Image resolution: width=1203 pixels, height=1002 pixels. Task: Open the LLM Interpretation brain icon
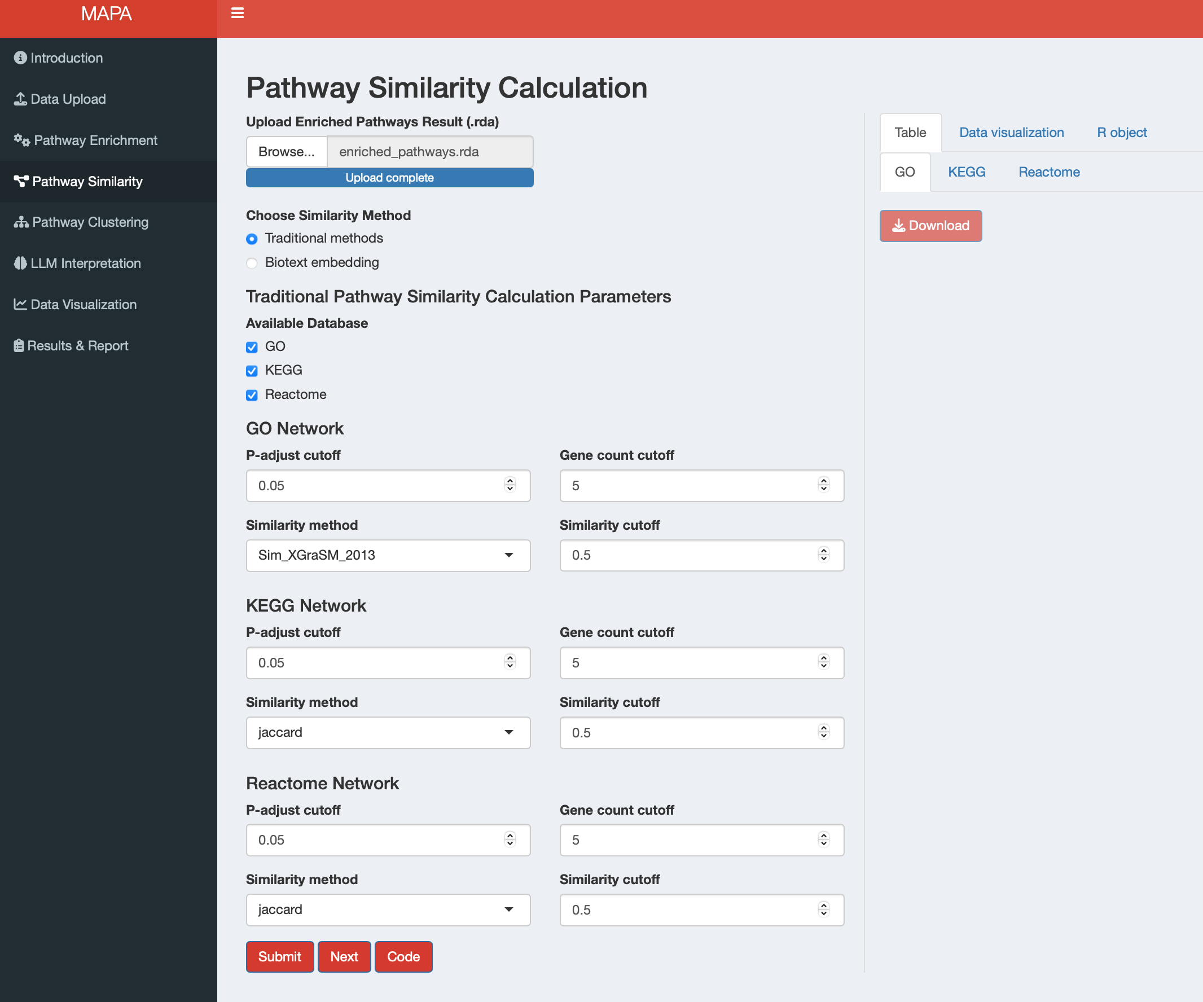pyautogui.click(x=20, y=263)
